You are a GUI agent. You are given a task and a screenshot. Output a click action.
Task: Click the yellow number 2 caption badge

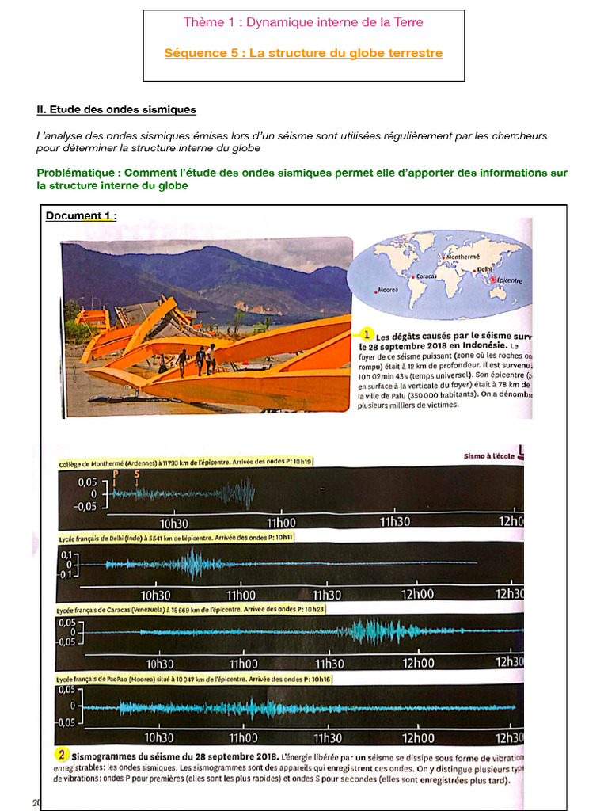[x=62, y=755]
